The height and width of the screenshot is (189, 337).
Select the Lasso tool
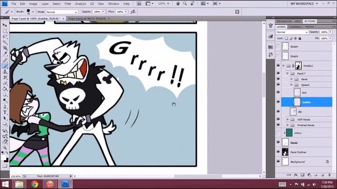coord(5,37)
